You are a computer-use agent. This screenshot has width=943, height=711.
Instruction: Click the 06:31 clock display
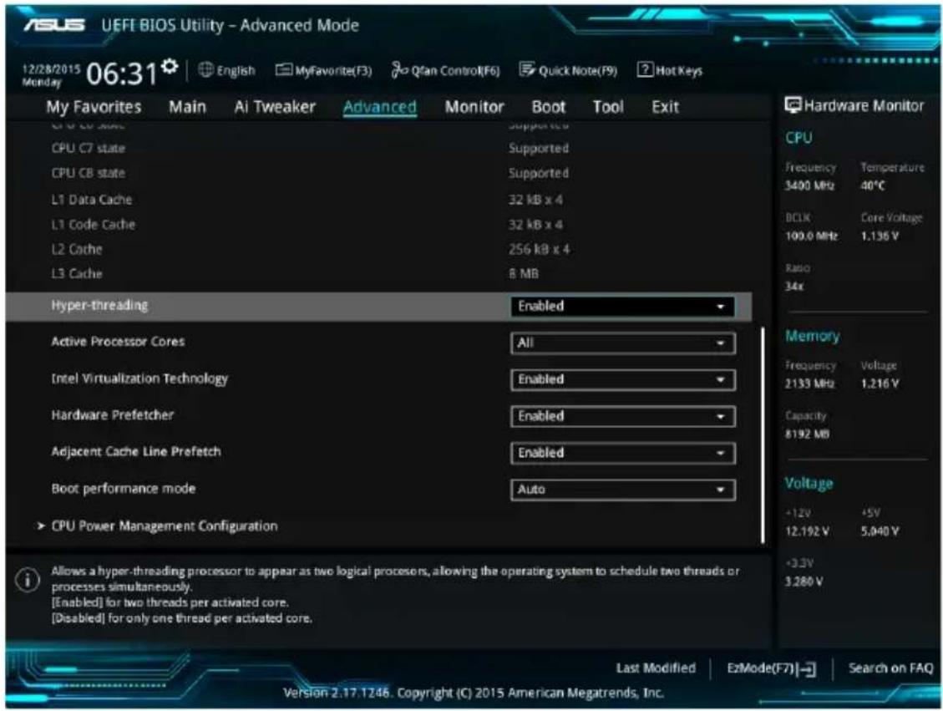point(122,74)
